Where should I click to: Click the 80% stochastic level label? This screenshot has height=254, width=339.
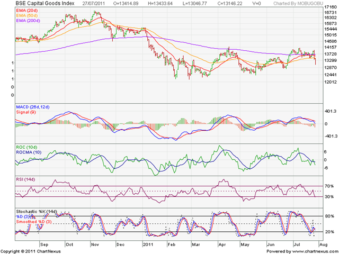click(329, 216)
